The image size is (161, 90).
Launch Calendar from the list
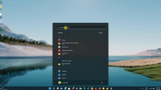tap(64, 75)
